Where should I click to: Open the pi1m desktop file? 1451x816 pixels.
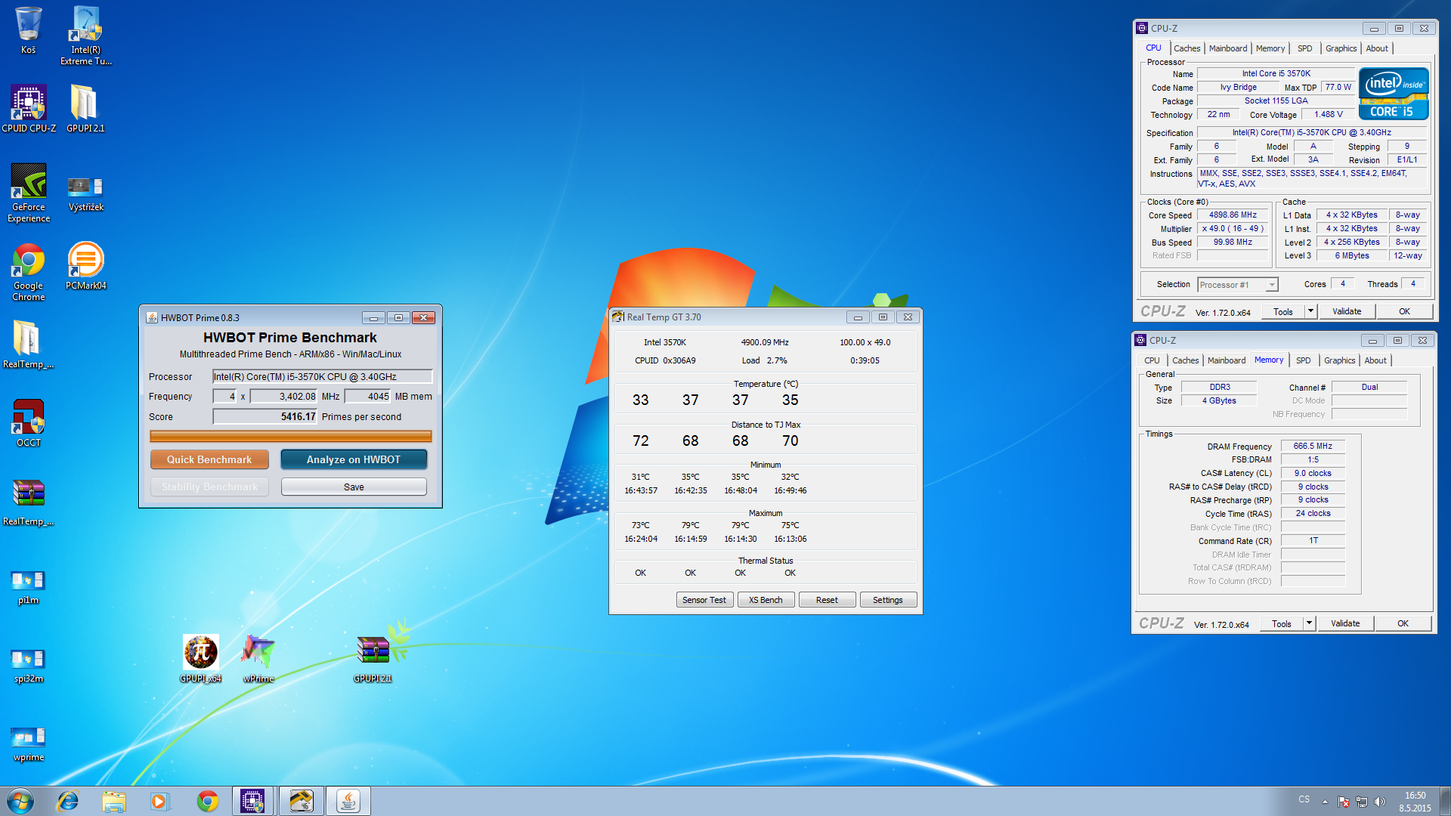pyautogui.click(x=29, y=587)
